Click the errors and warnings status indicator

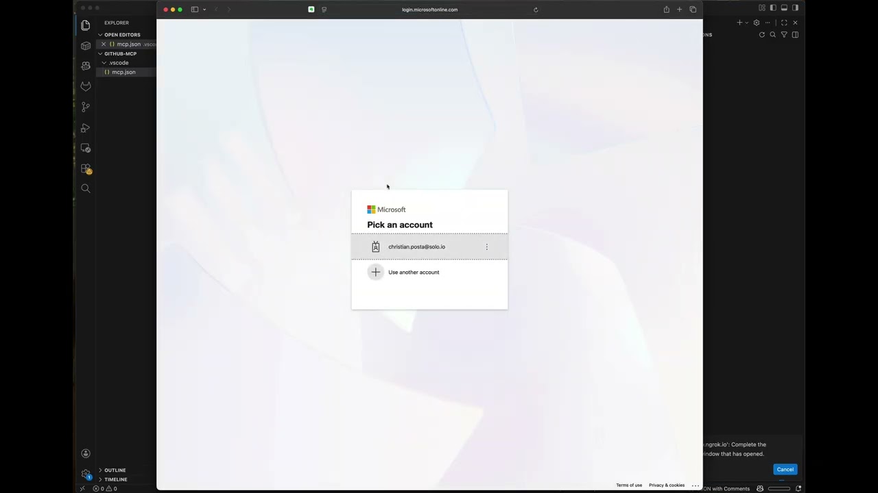(105, 488)
